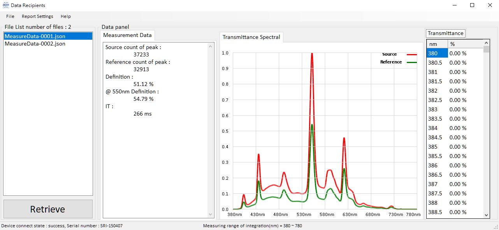Viewport: 499px width, 230px height.
Task: Select MeasureData-0001.json in file list
Action: 35,36
